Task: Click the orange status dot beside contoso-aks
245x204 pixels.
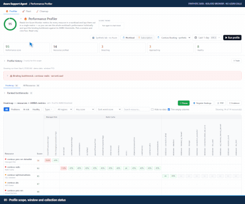Action: coord(5,183)
